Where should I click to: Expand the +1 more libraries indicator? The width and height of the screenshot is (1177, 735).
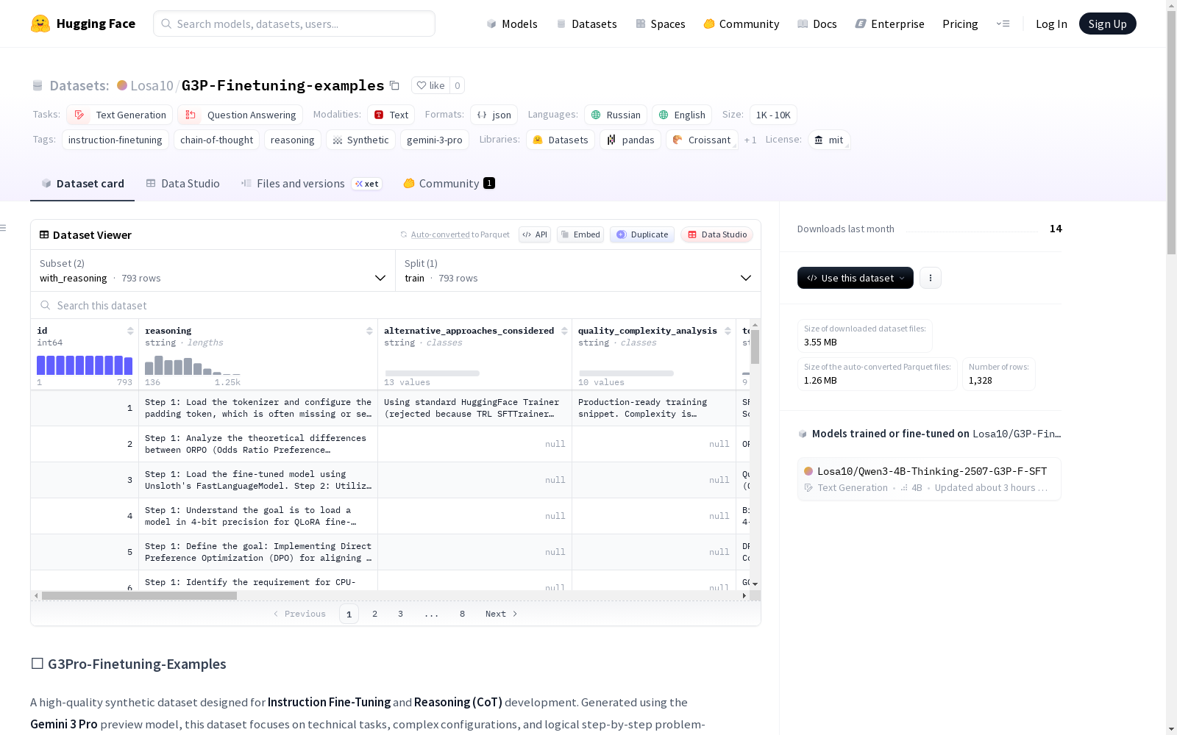(x=750, y=140)
